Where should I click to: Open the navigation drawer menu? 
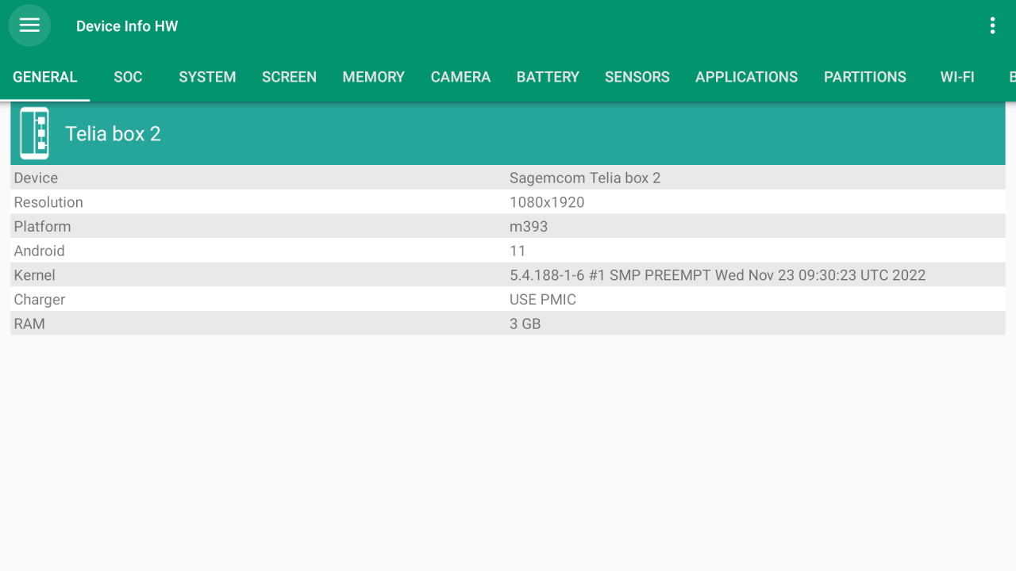tap(29, 25)
